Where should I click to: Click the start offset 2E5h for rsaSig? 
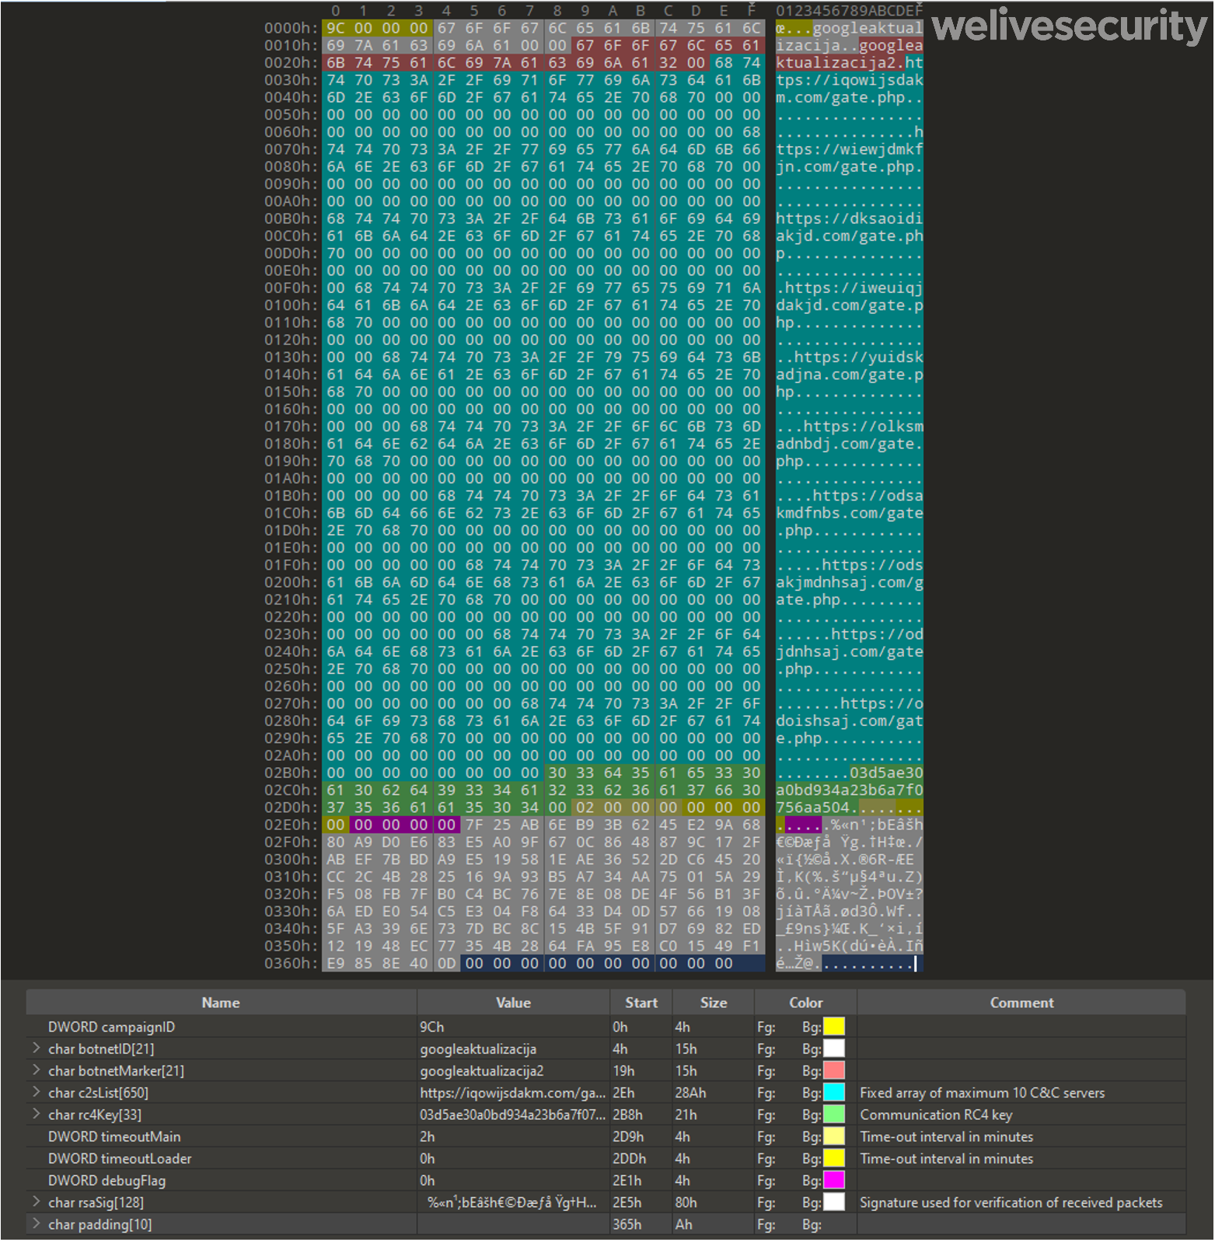tap(626, 1202)
